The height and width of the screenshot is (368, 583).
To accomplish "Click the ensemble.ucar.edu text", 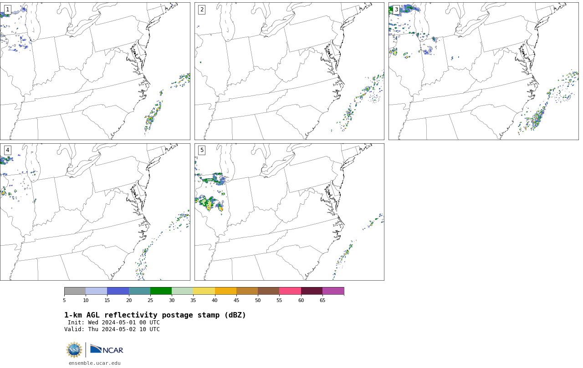I will point(95,363).
